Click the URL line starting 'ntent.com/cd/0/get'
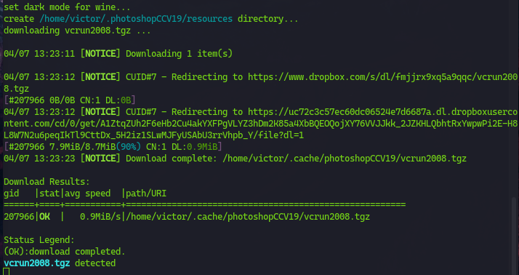The image size is (519, 275). pos(260,124)
